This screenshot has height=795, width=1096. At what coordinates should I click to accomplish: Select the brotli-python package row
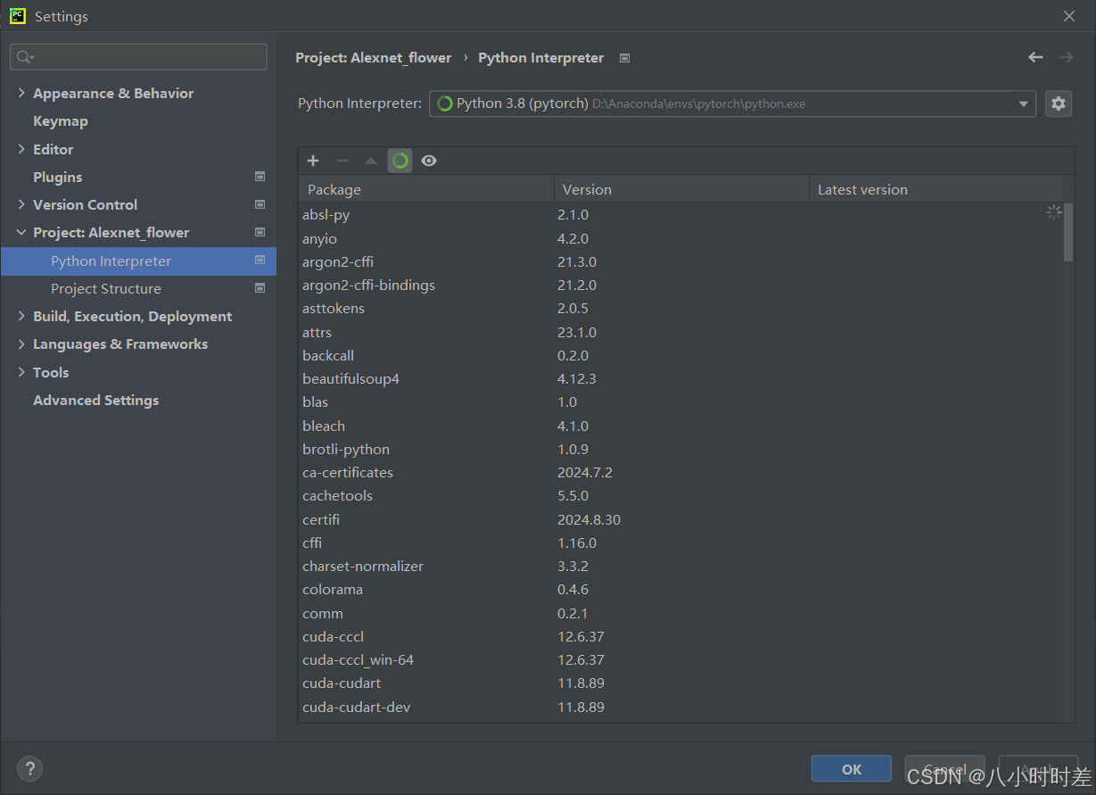pyautogui.click(x=680, y=449)
